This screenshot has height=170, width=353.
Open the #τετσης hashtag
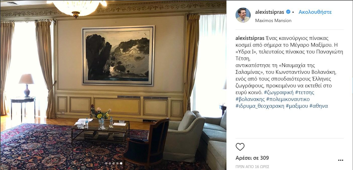(x=305, y=92)
